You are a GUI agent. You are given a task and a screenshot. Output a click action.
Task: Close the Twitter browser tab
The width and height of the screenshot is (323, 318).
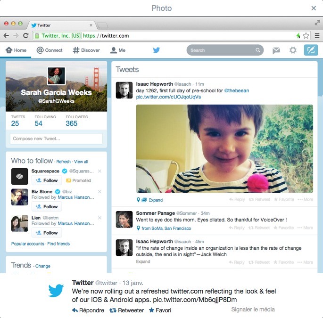pyautogui.click(x=91, y=25)
